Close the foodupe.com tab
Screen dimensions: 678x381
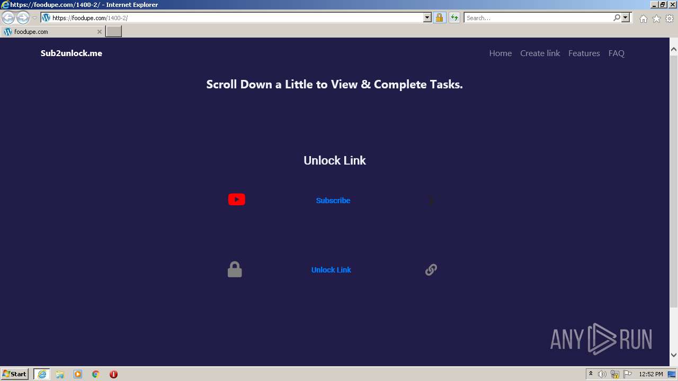tap(99, 32)
